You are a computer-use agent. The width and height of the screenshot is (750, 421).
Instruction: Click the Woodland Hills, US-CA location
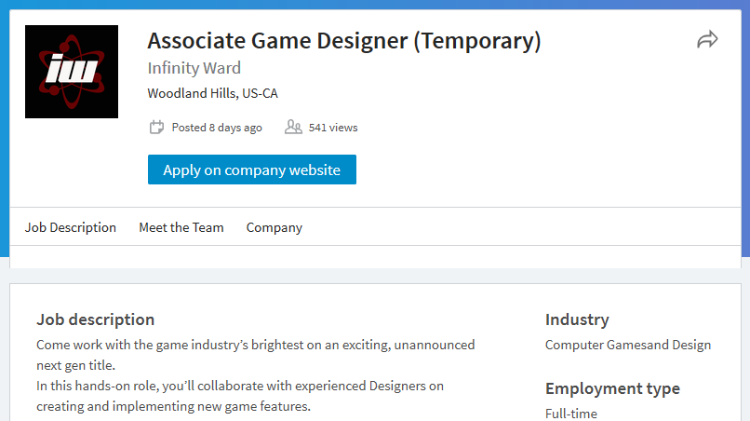click(213, 93)
